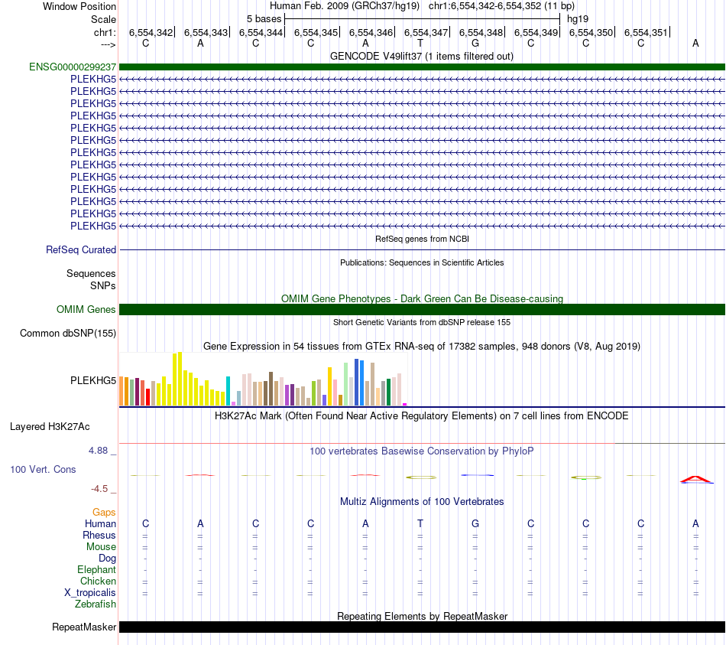Click the SNPs track label

(x=103, y=285)
